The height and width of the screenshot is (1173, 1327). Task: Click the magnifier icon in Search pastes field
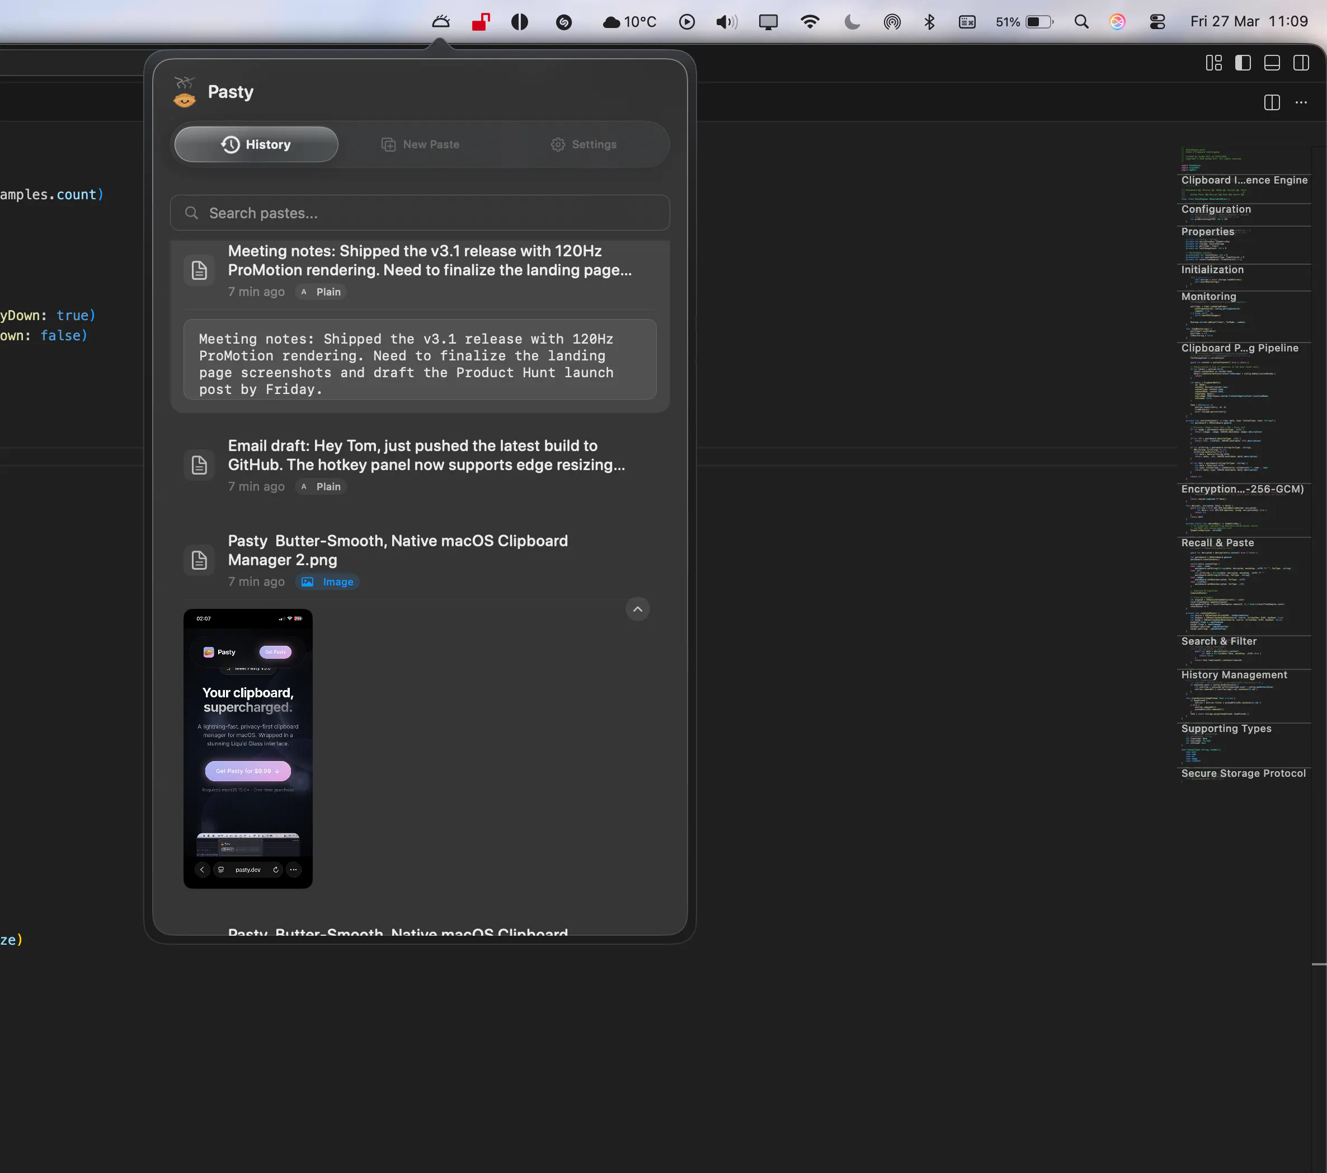(x=191, y=213)
